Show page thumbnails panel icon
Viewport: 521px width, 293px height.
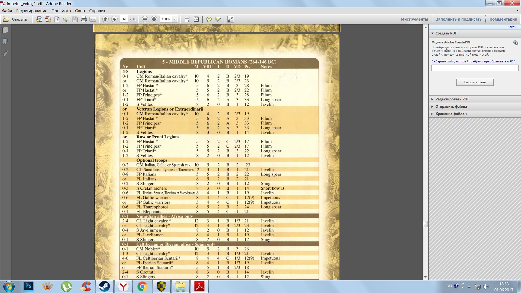(x=5, y=30)
